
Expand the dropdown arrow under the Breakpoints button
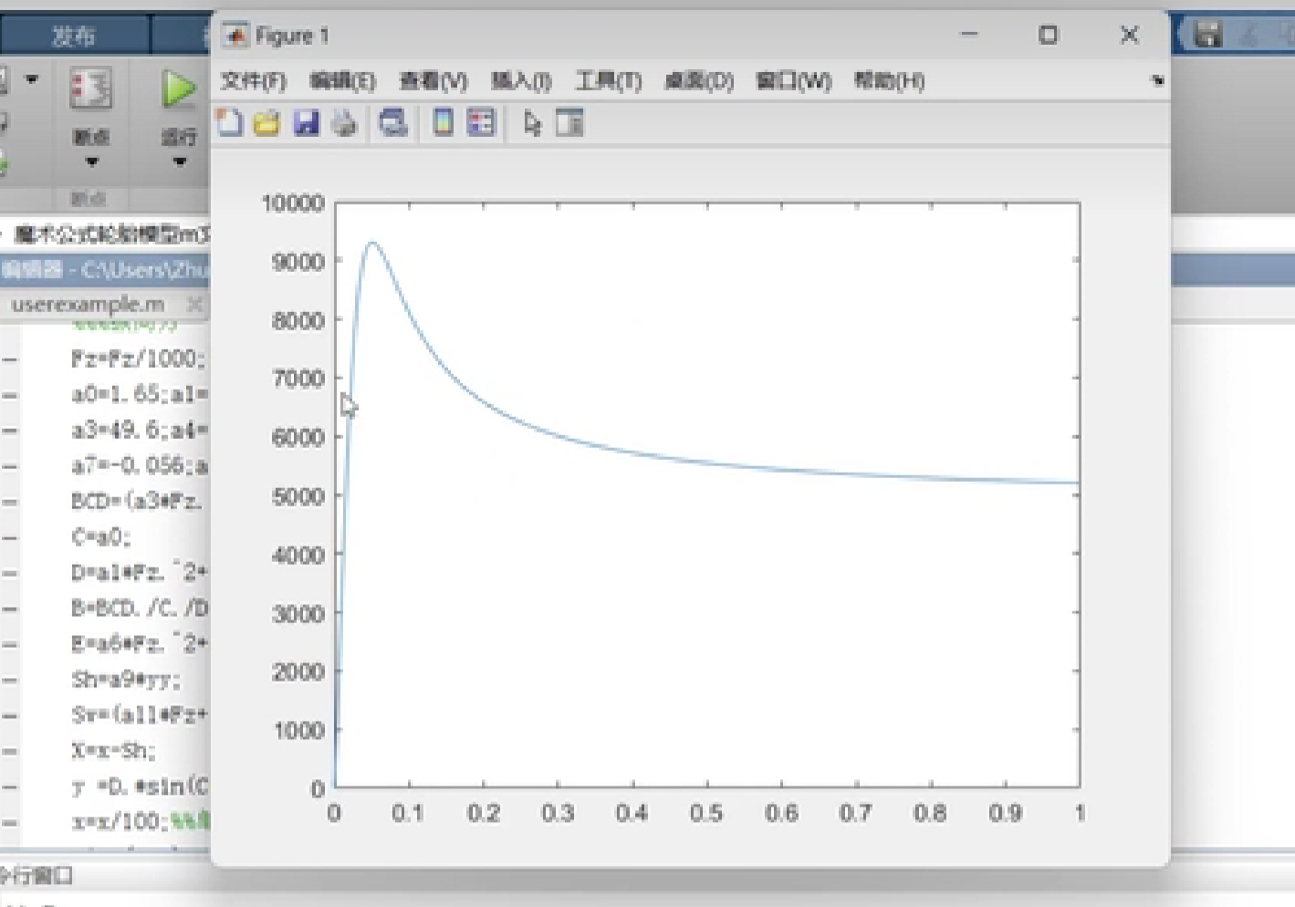91,162
